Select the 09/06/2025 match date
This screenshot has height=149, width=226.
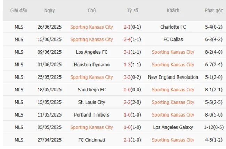[x=49, y=52]
